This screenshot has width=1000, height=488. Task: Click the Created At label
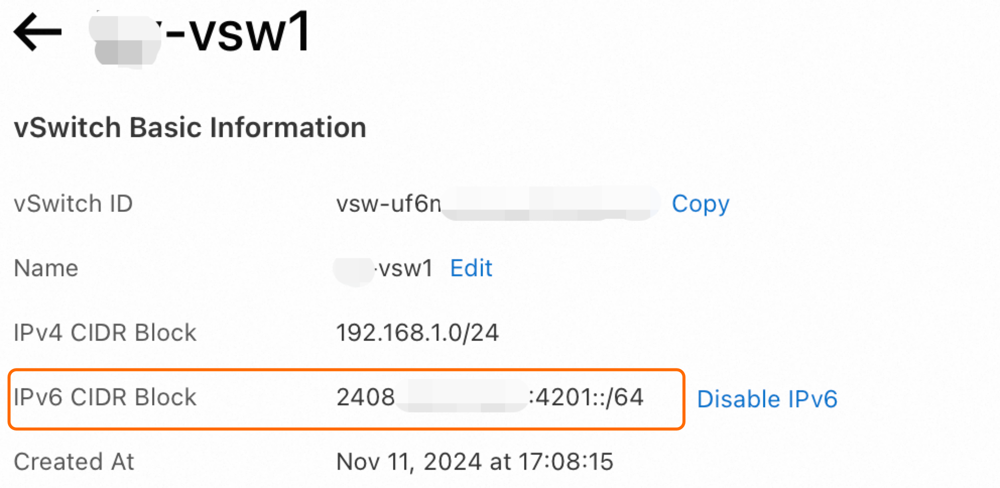(74, 462)
